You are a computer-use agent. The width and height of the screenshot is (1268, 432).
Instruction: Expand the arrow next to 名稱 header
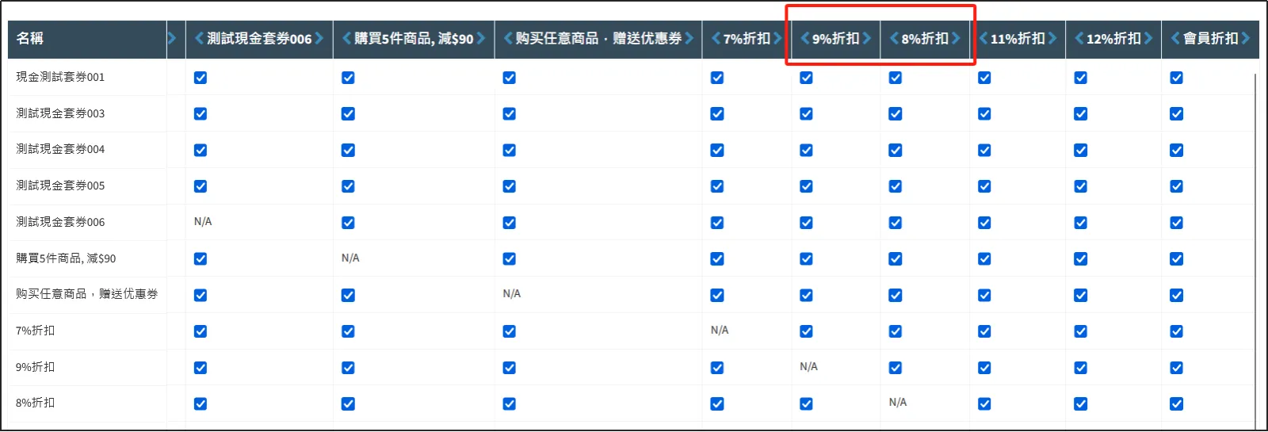click(172, 38)
